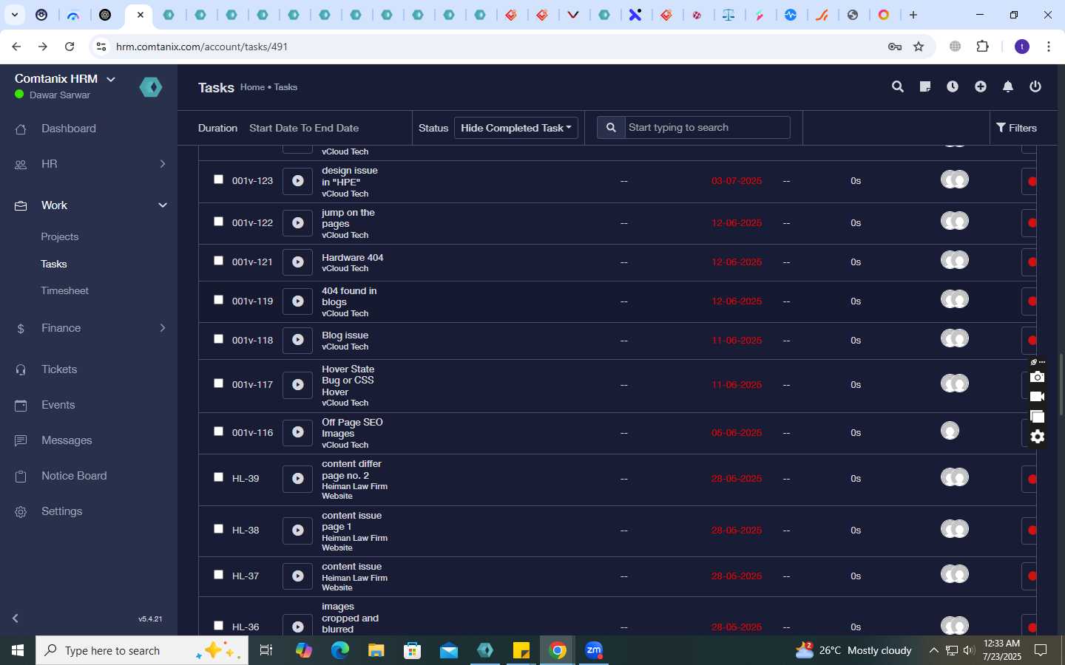
Task: Open Settings in sidebar
Action: pos(62,511)
